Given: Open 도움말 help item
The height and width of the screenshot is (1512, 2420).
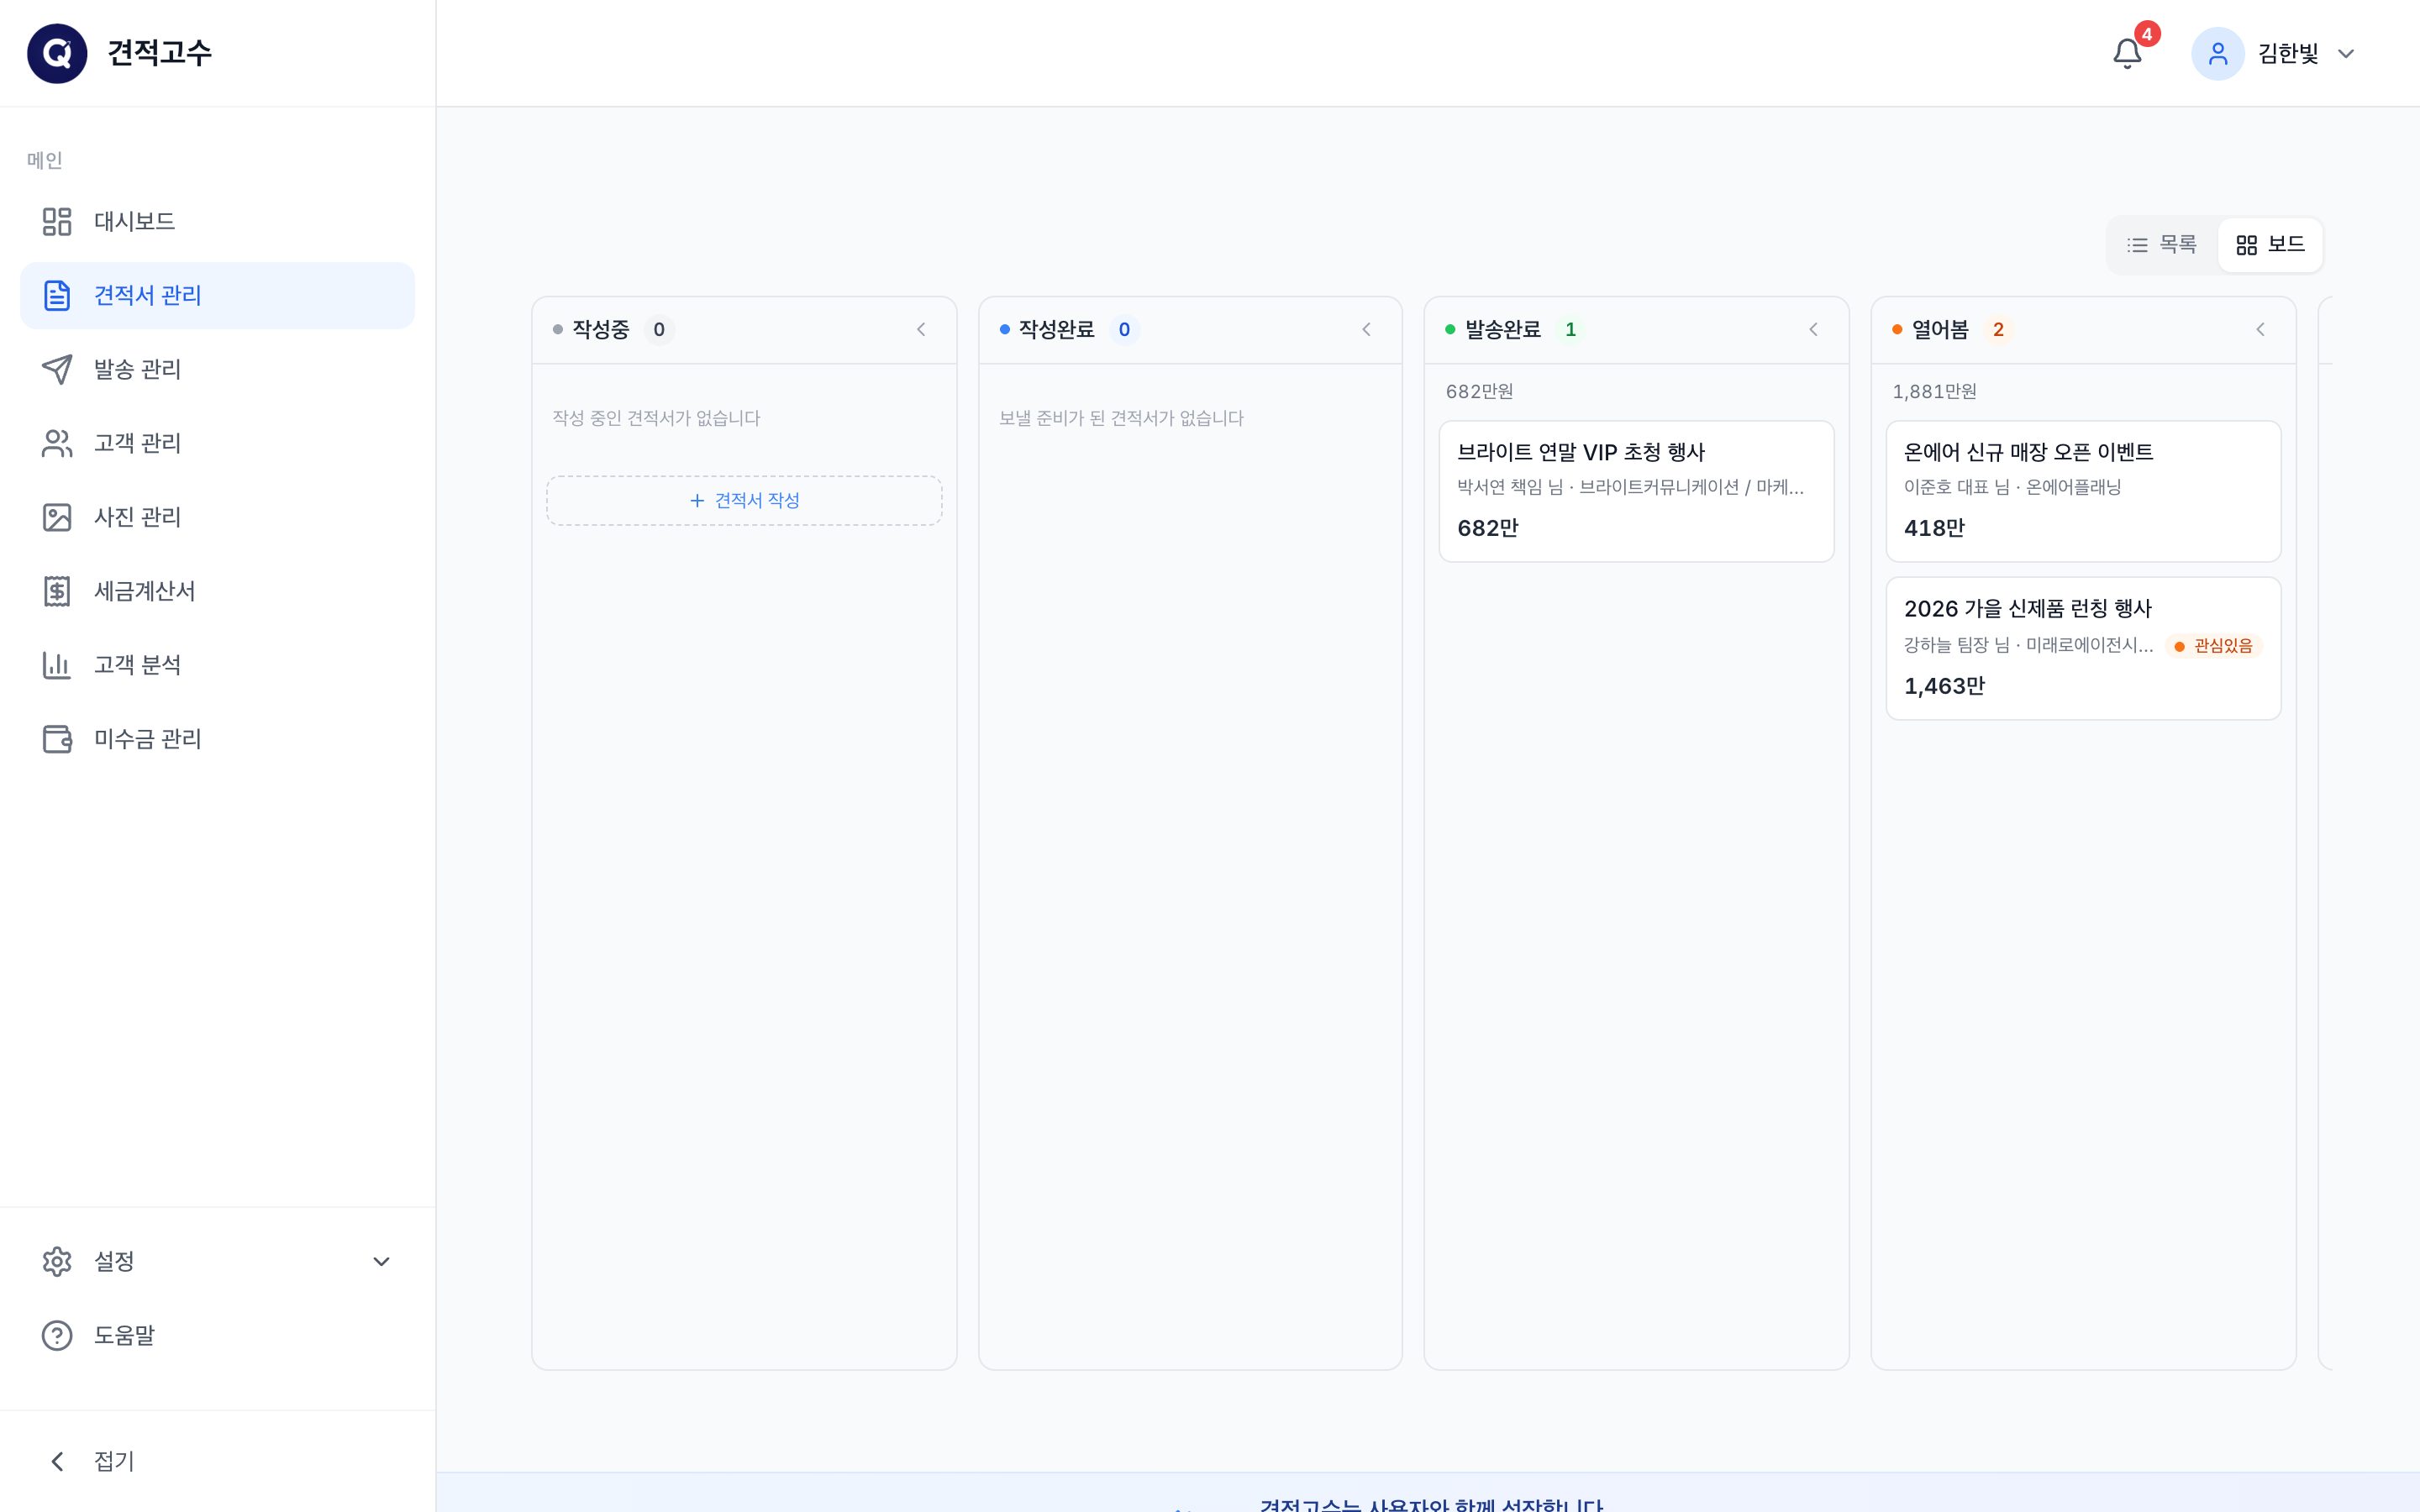Looking at the screenshot, I should (x=217, y=1335).
